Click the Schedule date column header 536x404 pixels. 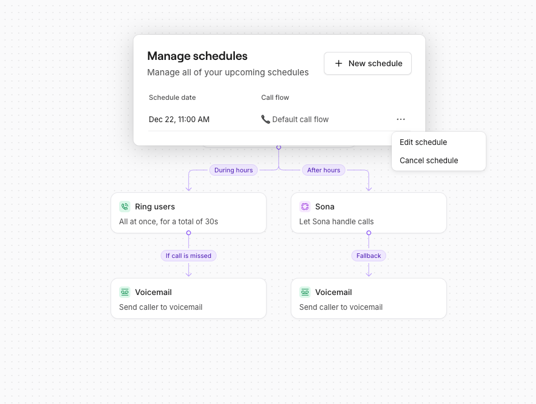click(172, 98)
